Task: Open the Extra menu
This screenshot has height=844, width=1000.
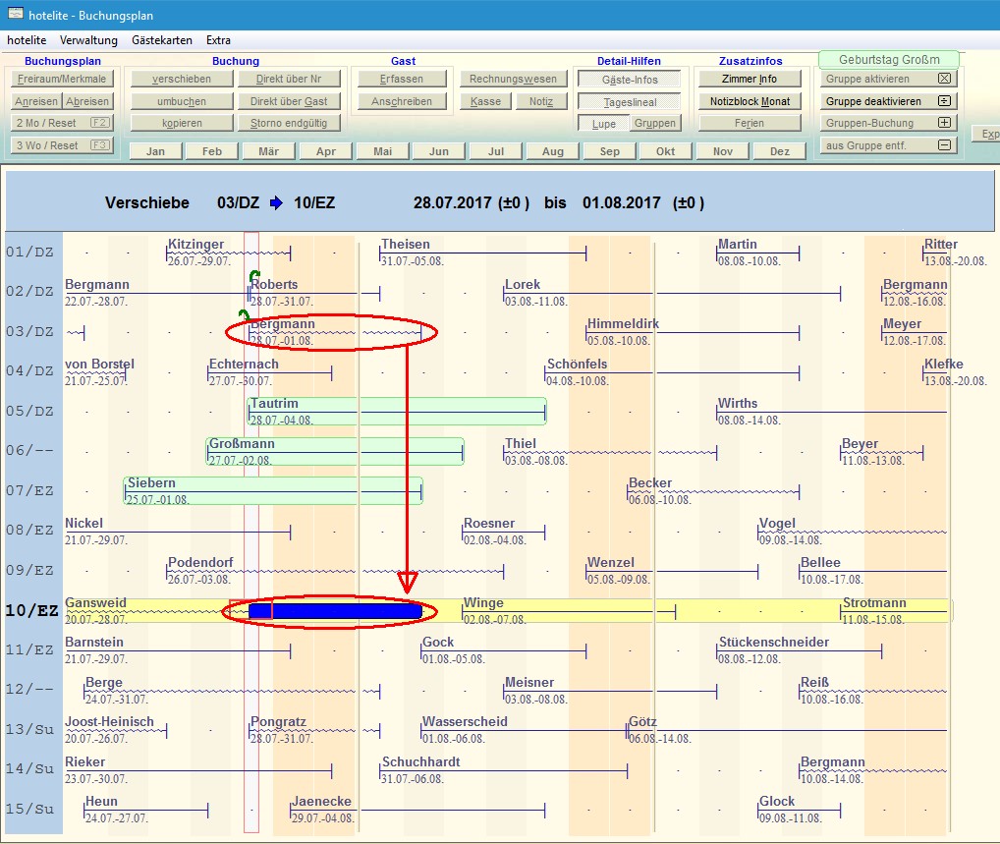Action: pyautogui.click(x=218, y=40)
